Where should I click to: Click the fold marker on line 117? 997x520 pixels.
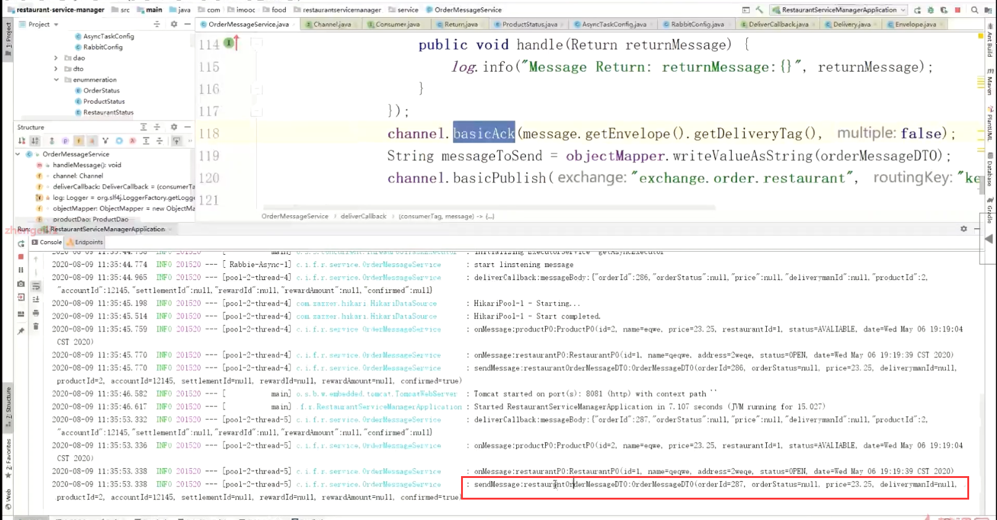(256, 112)
